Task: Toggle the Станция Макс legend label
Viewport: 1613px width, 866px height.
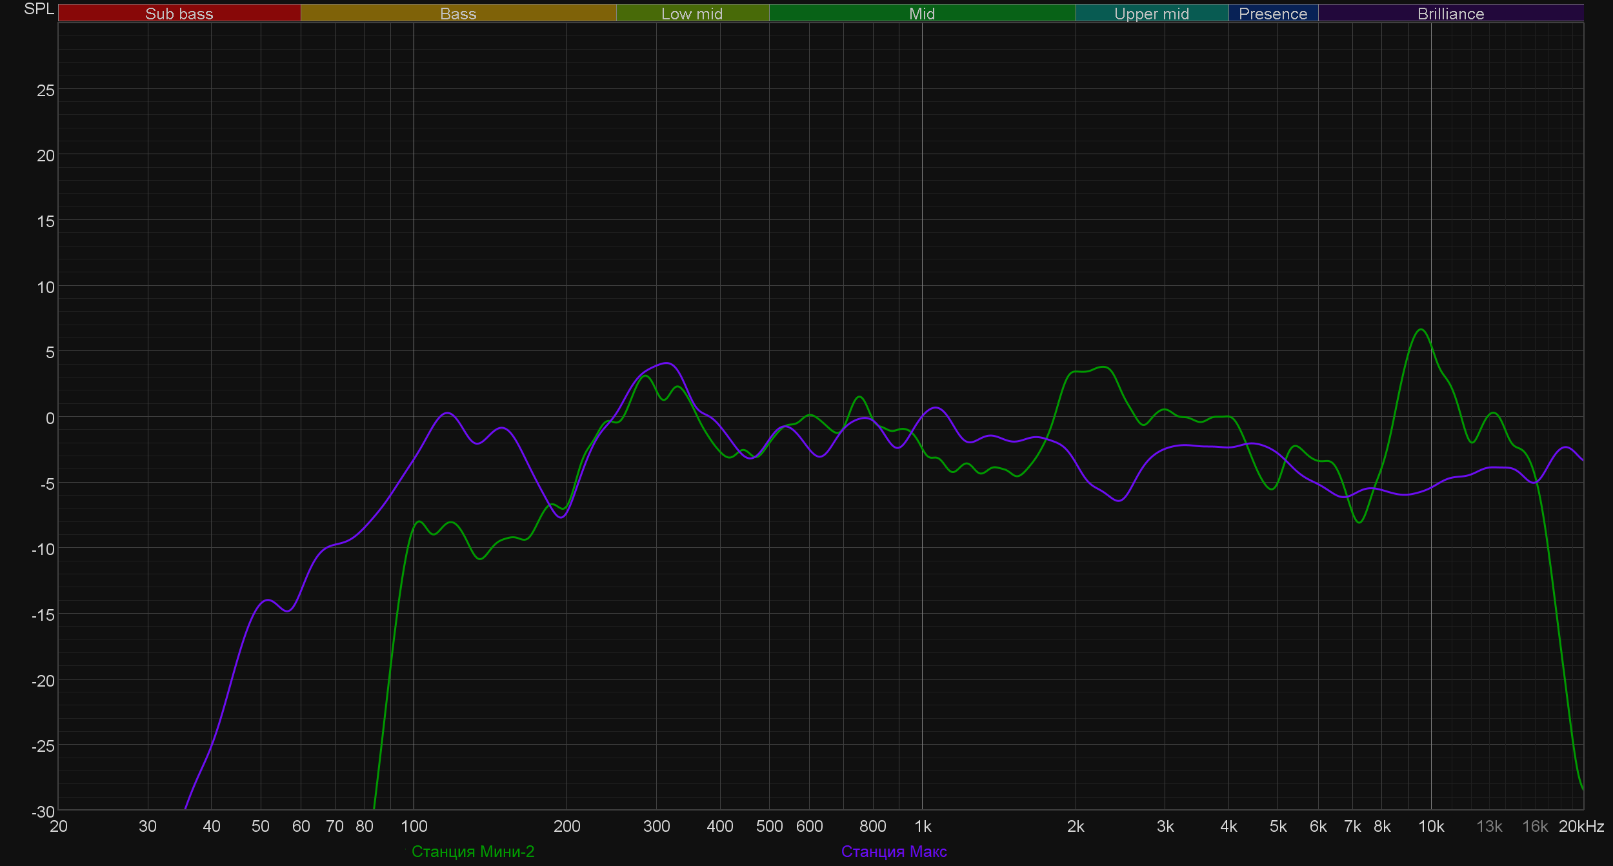Action: [x=894, y=851]
